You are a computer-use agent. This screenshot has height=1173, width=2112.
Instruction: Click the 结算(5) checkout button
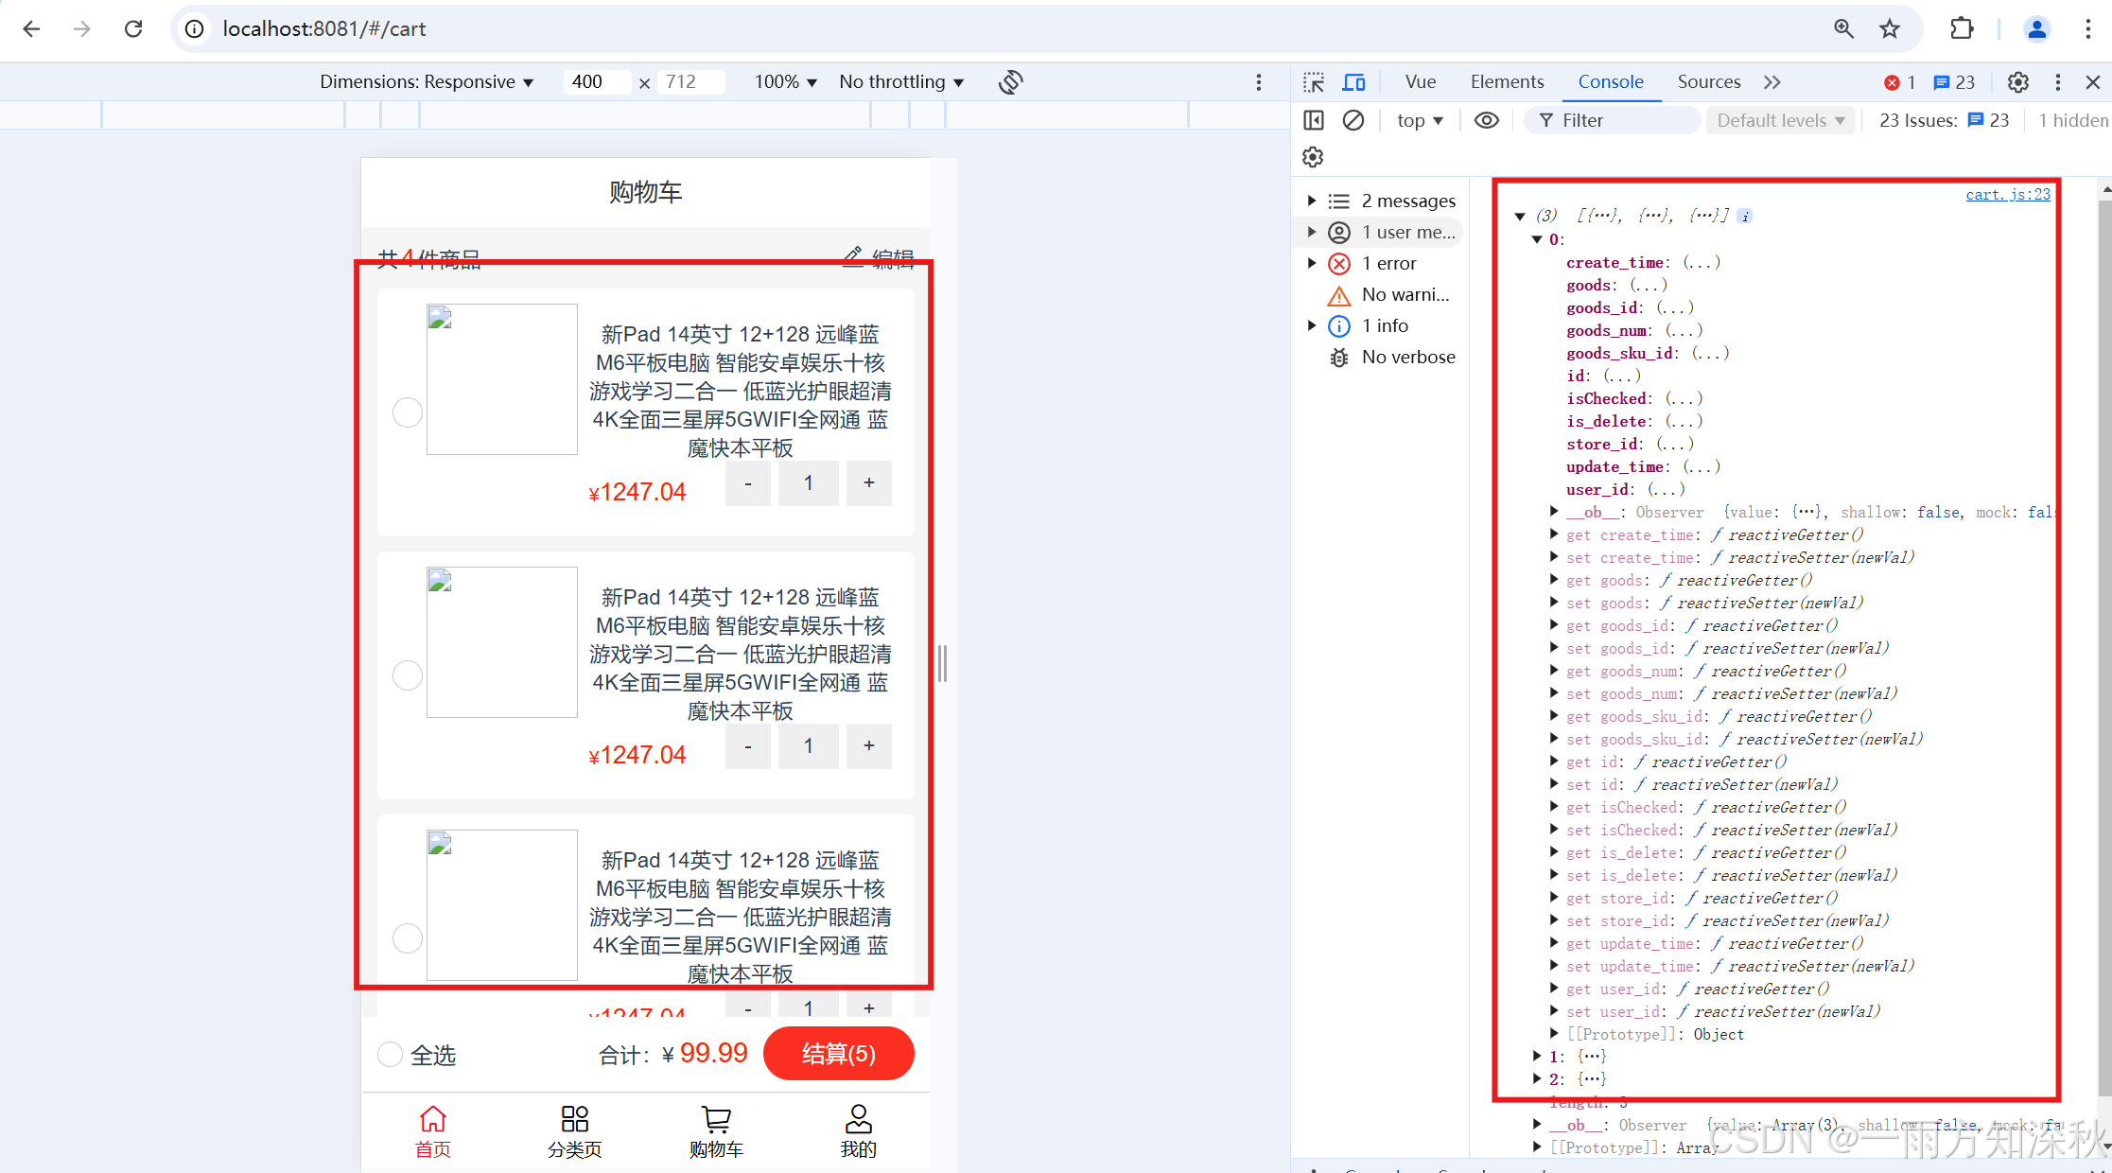pos(838,1053)
